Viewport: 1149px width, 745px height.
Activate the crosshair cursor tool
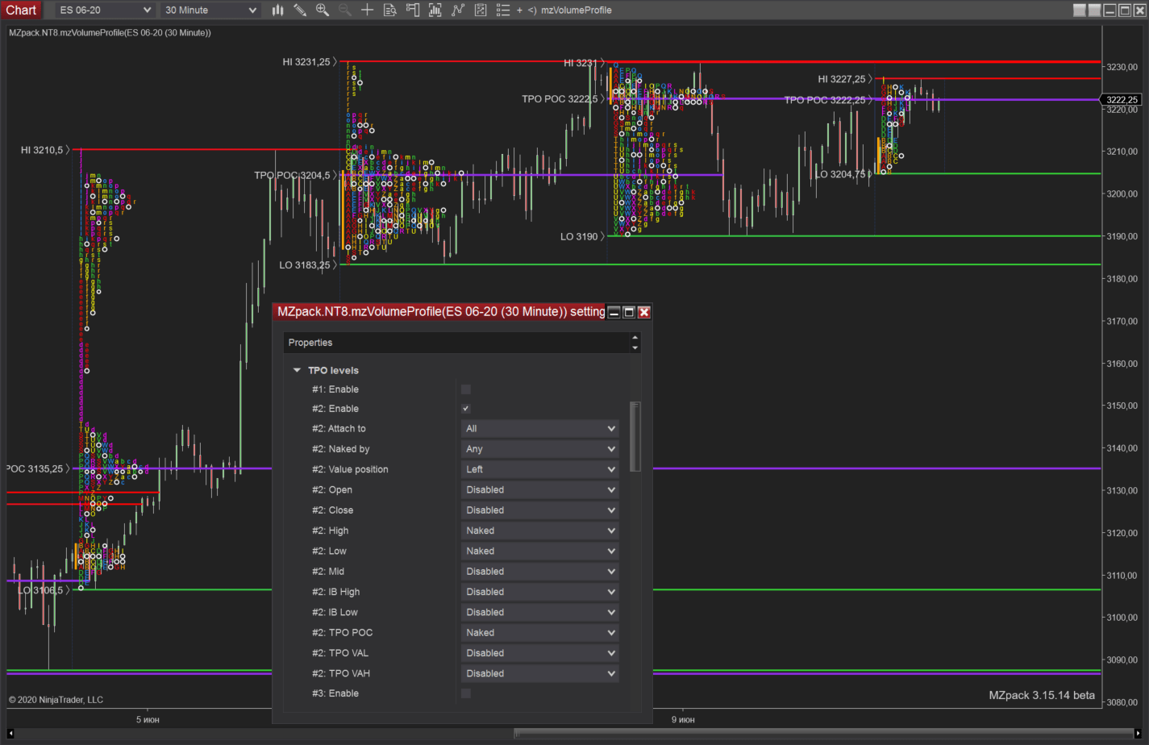(x=368, y=10)
